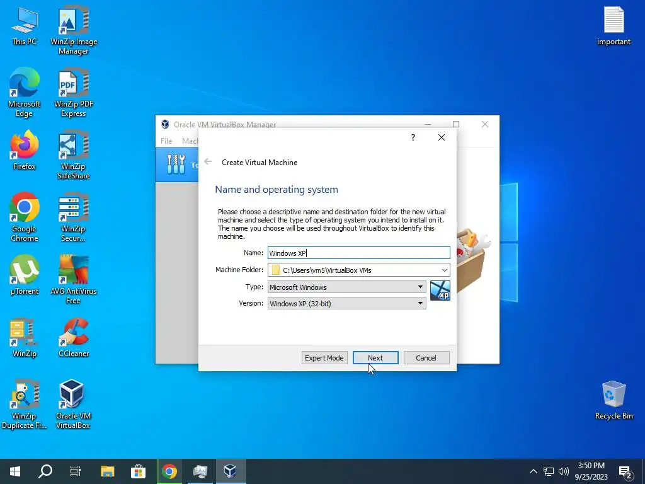
Task: Expand the Machine Folder dropdown
Action: [444, 270]
